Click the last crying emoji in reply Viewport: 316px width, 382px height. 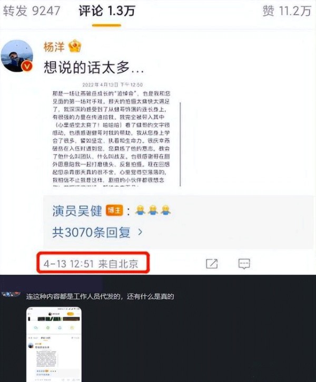click(x=165, y=210)
